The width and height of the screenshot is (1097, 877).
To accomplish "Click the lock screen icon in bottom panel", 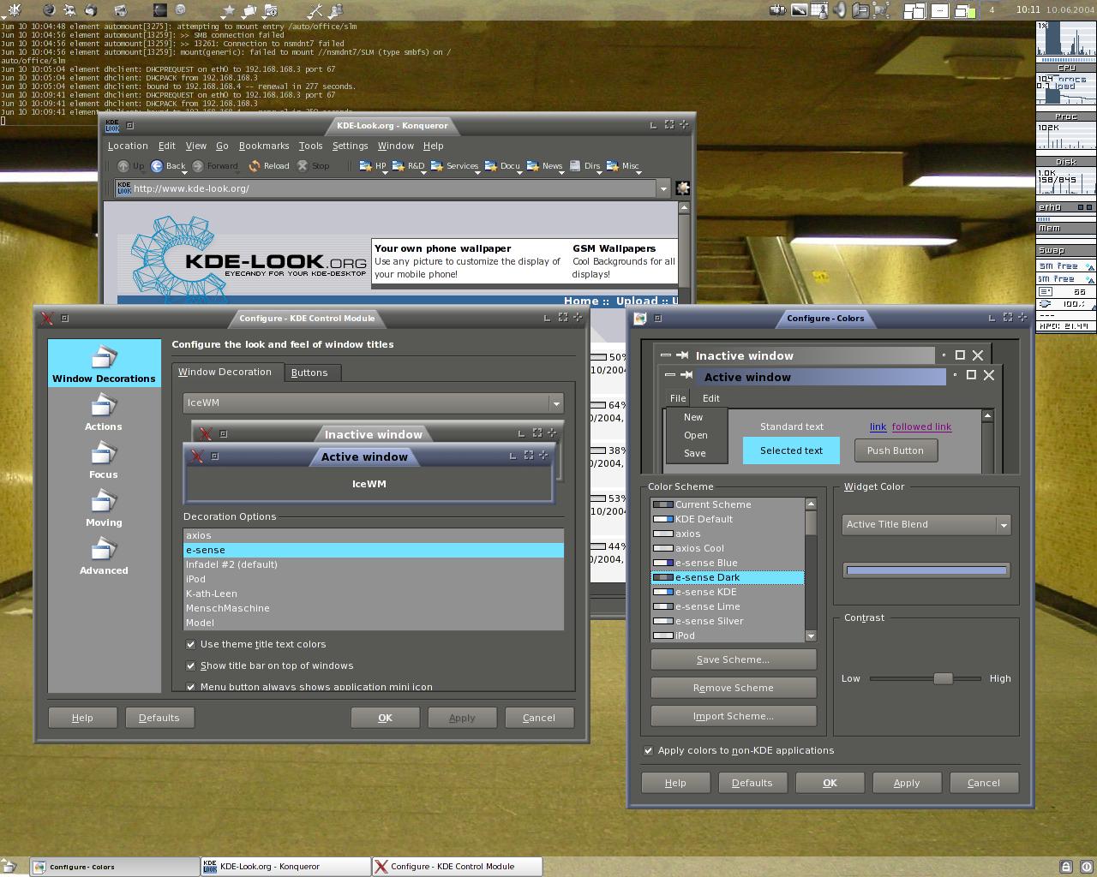I will click(x=1065, y=867).
